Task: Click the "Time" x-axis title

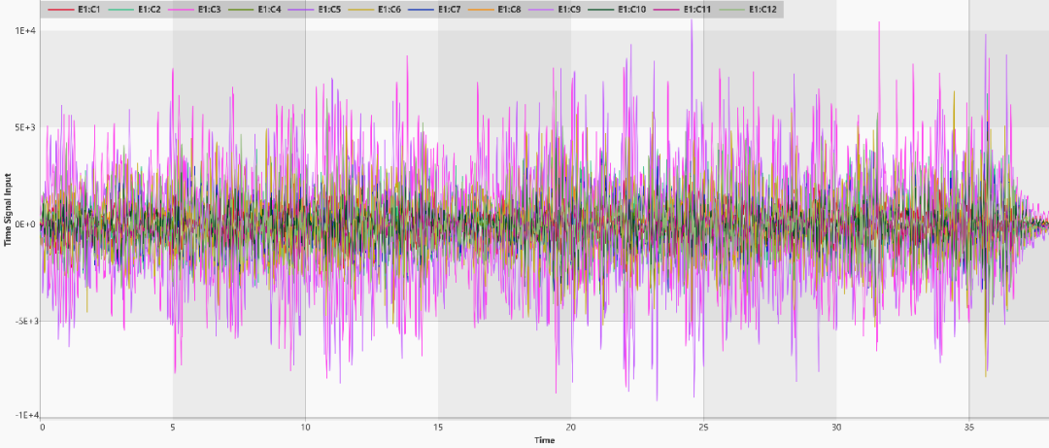Action: (544, 440)
